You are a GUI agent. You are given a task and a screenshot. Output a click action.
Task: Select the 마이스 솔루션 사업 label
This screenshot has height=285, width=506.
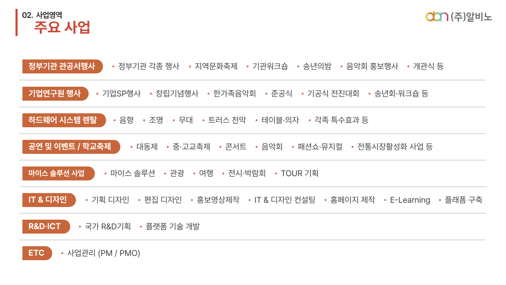(58, 173)
